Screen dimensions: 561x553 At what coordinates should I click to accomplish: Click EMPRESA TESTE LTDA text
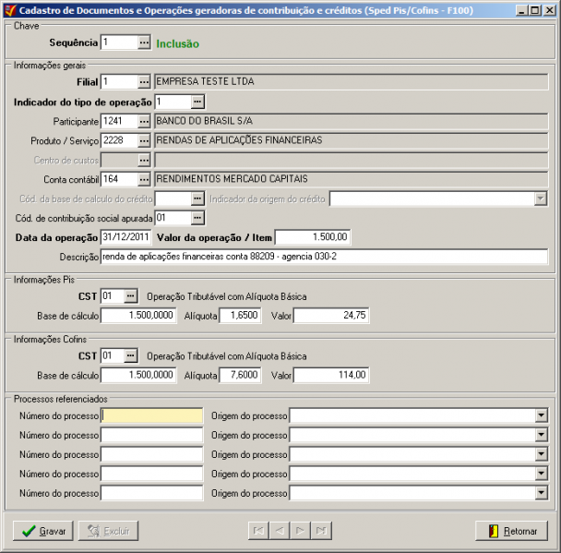206,81
